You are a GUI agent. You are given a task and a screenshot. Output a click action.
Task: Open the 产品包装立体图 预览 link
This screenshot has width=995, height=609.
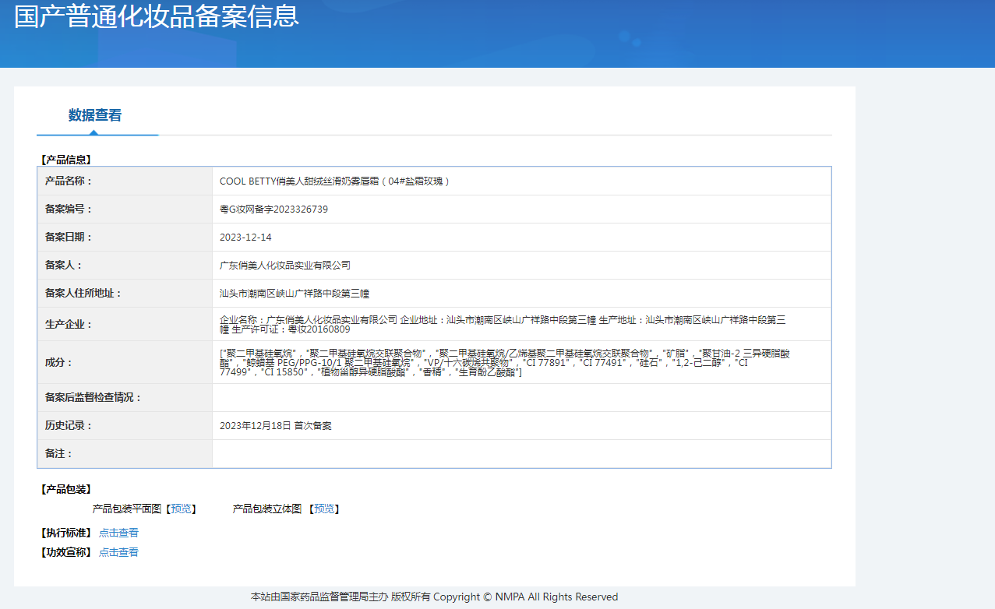(x=324, y=509)
